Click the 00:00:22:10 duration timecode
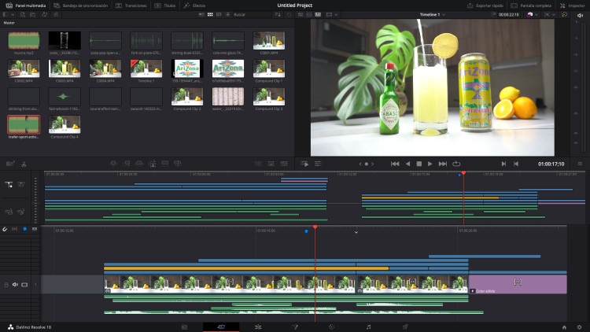Image resolution: width=590 pixels, height=332 pixels. [x=509, y=14]
